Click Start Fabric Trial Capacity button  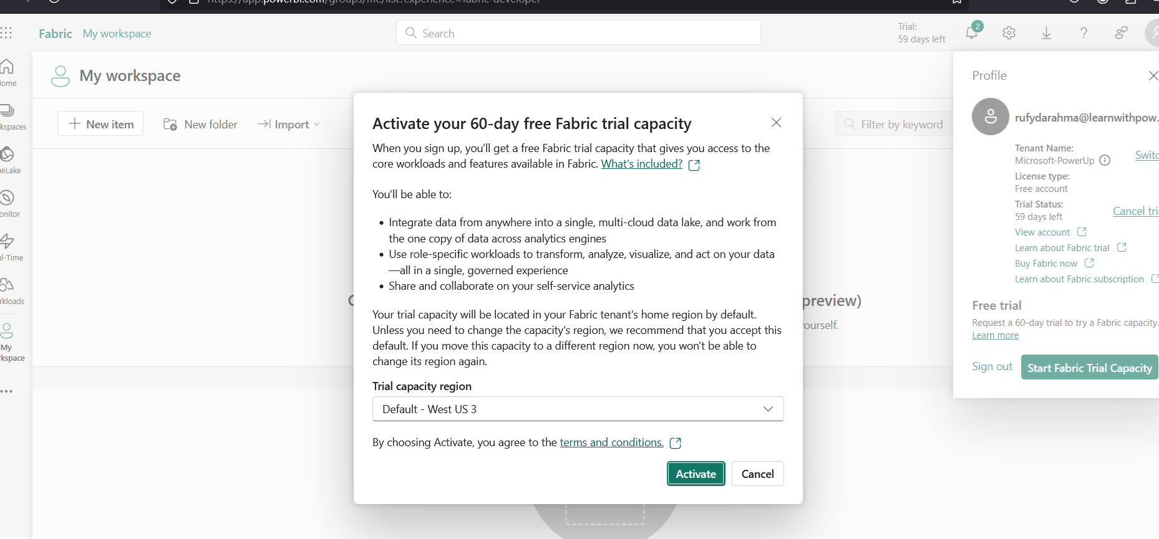click(1089, 368)
